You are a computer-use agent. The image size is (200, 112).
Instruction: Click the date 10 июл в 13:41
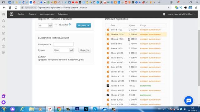click(x=117, y=95)
